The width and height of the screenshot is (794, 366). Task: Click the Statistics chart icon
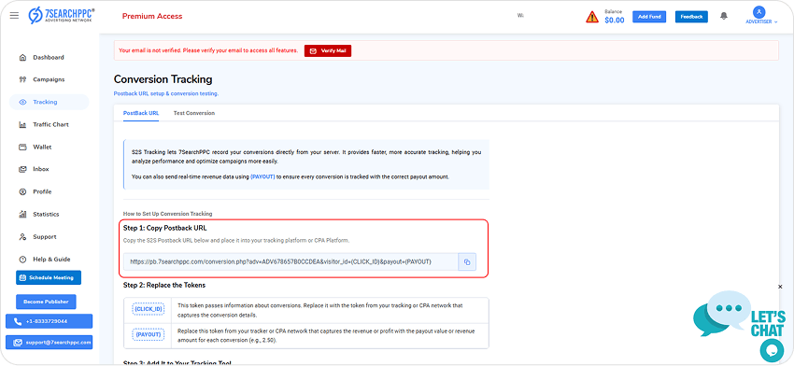[22, 214]
